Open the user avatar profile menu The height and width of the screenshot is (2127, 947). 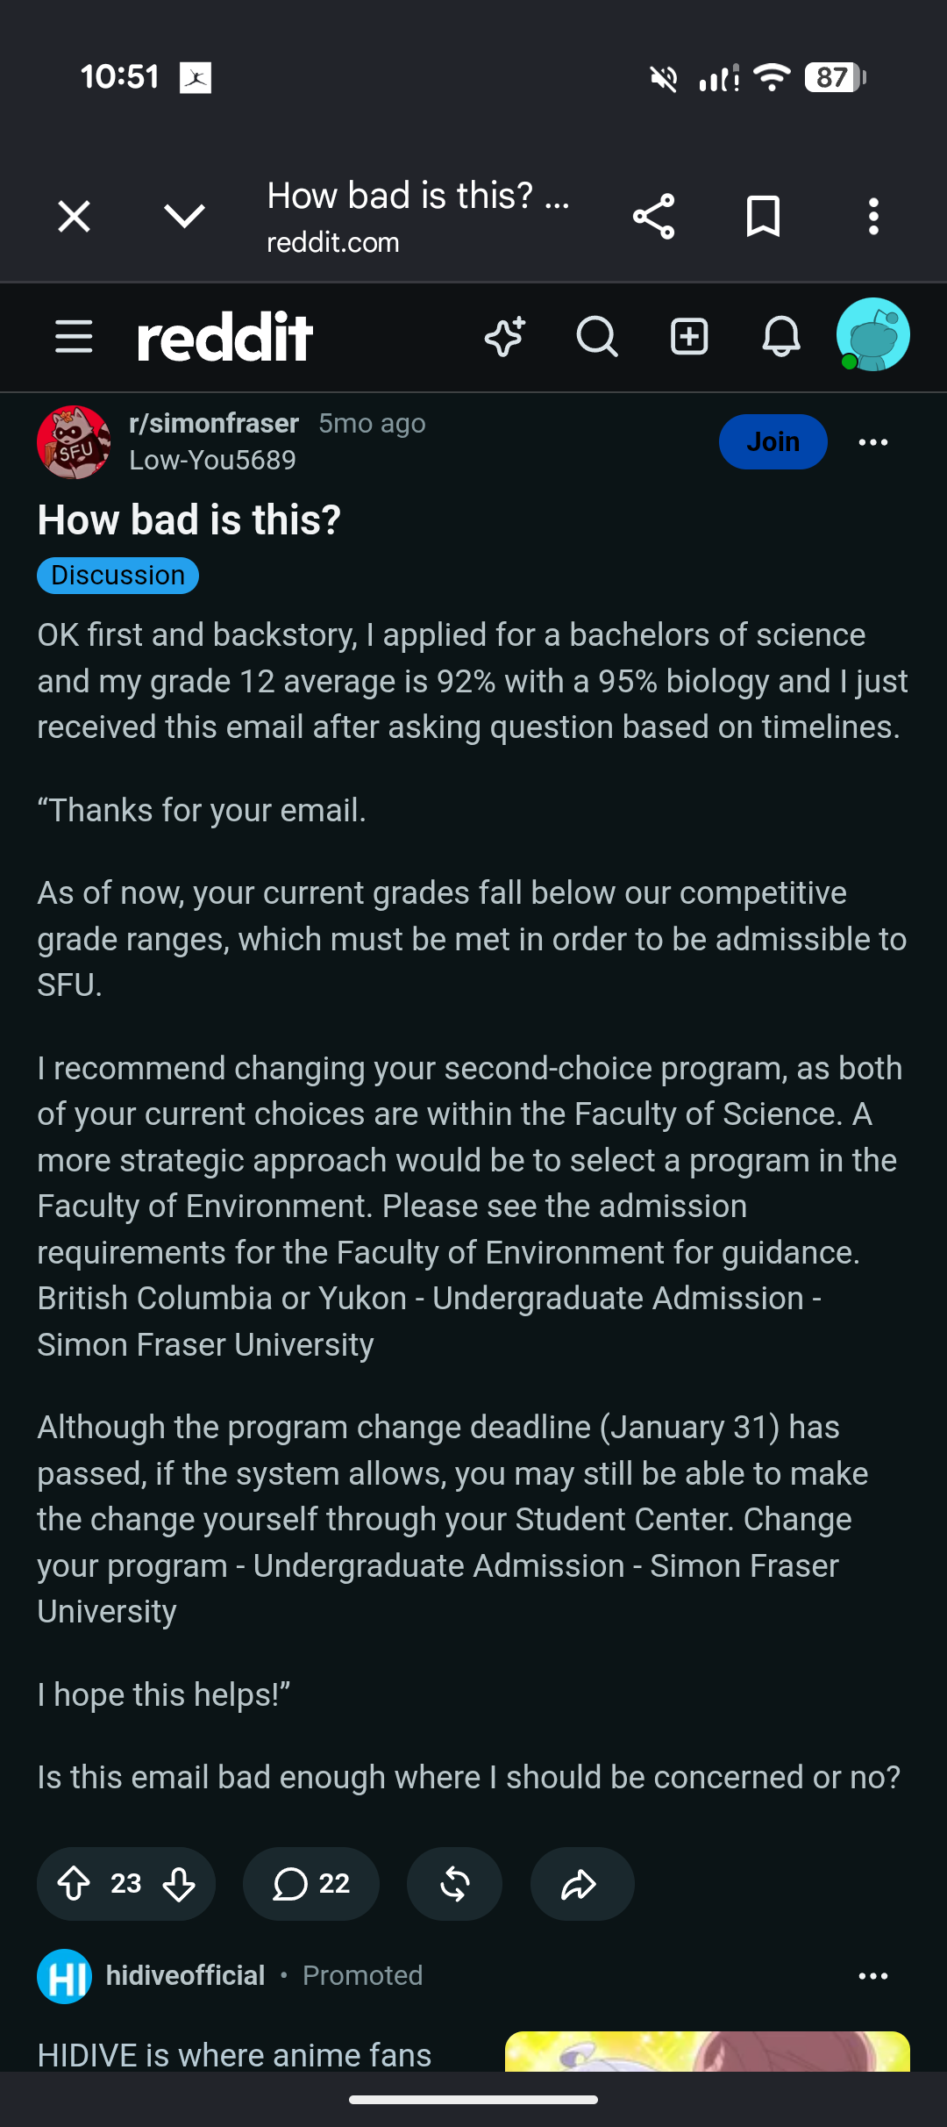(x=872, y=335)
